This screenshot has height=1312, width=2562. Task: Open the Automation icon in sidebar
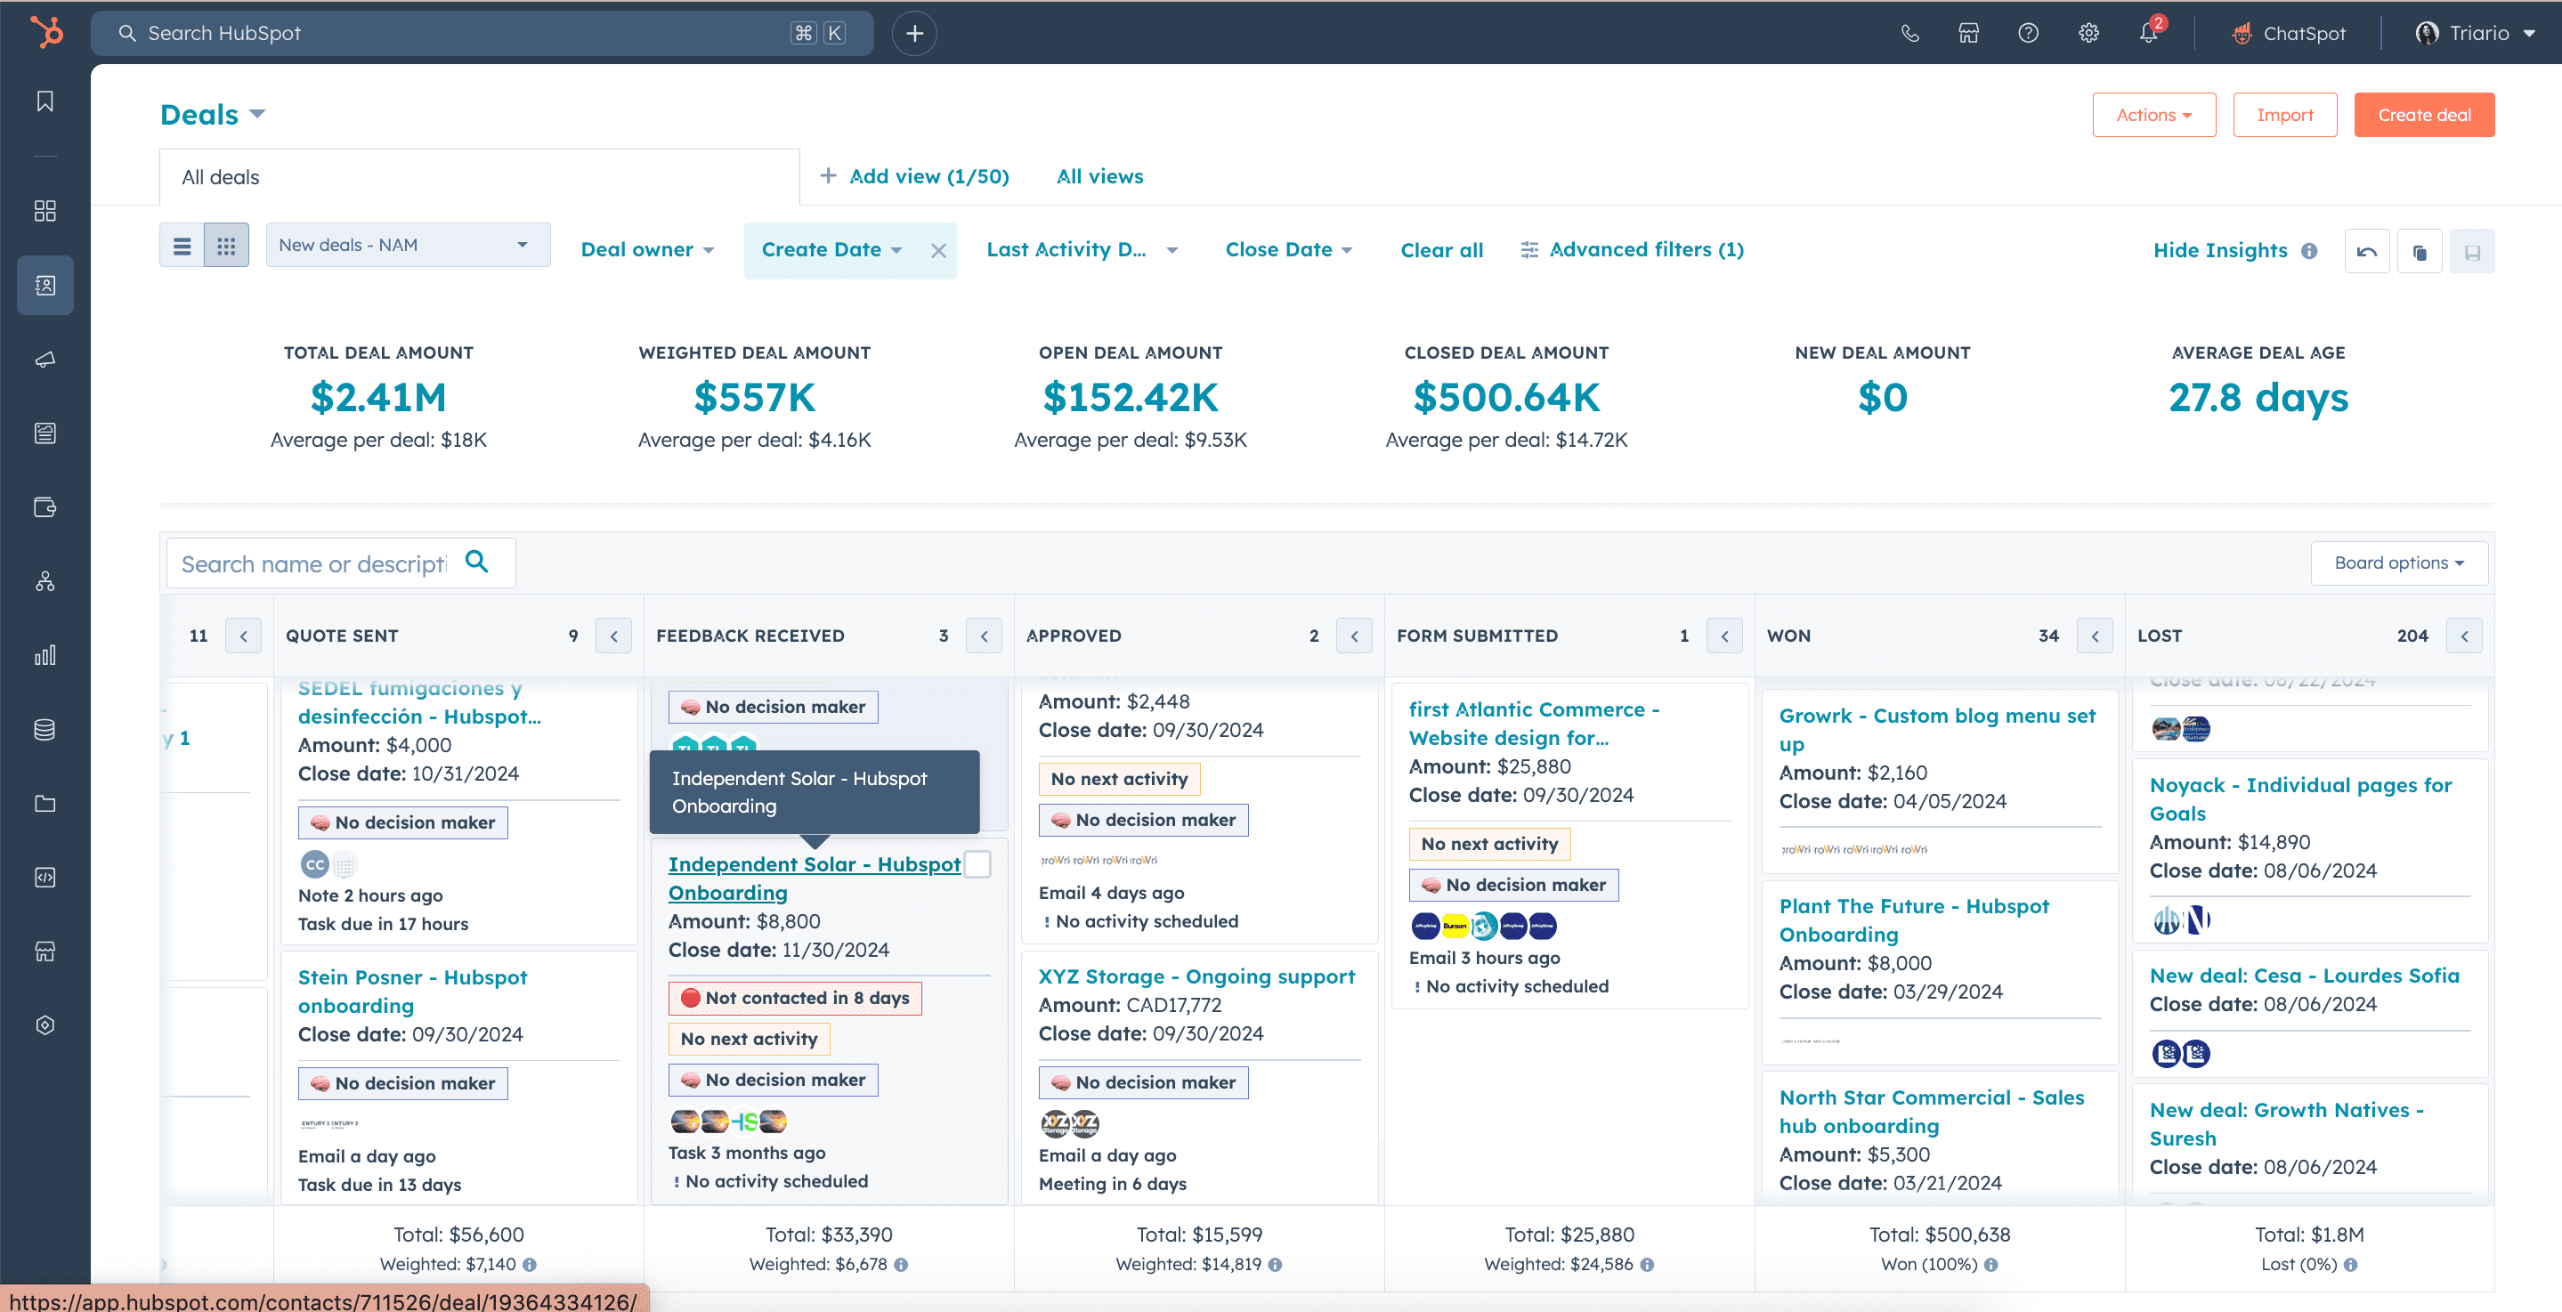pyautogui.click(x=45, y=582)
